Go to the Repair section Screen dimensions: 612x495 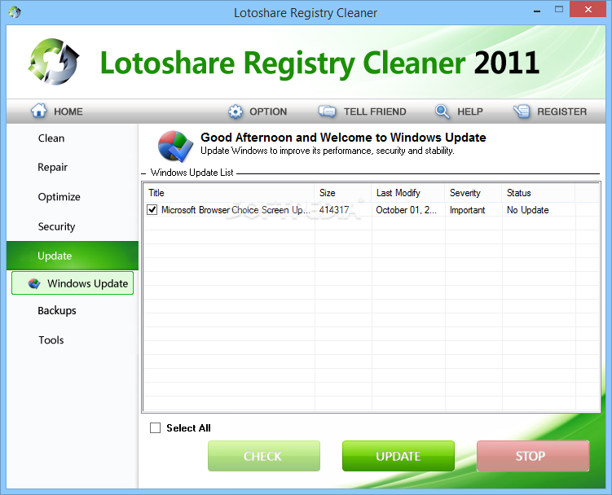(x=52, y=168)
